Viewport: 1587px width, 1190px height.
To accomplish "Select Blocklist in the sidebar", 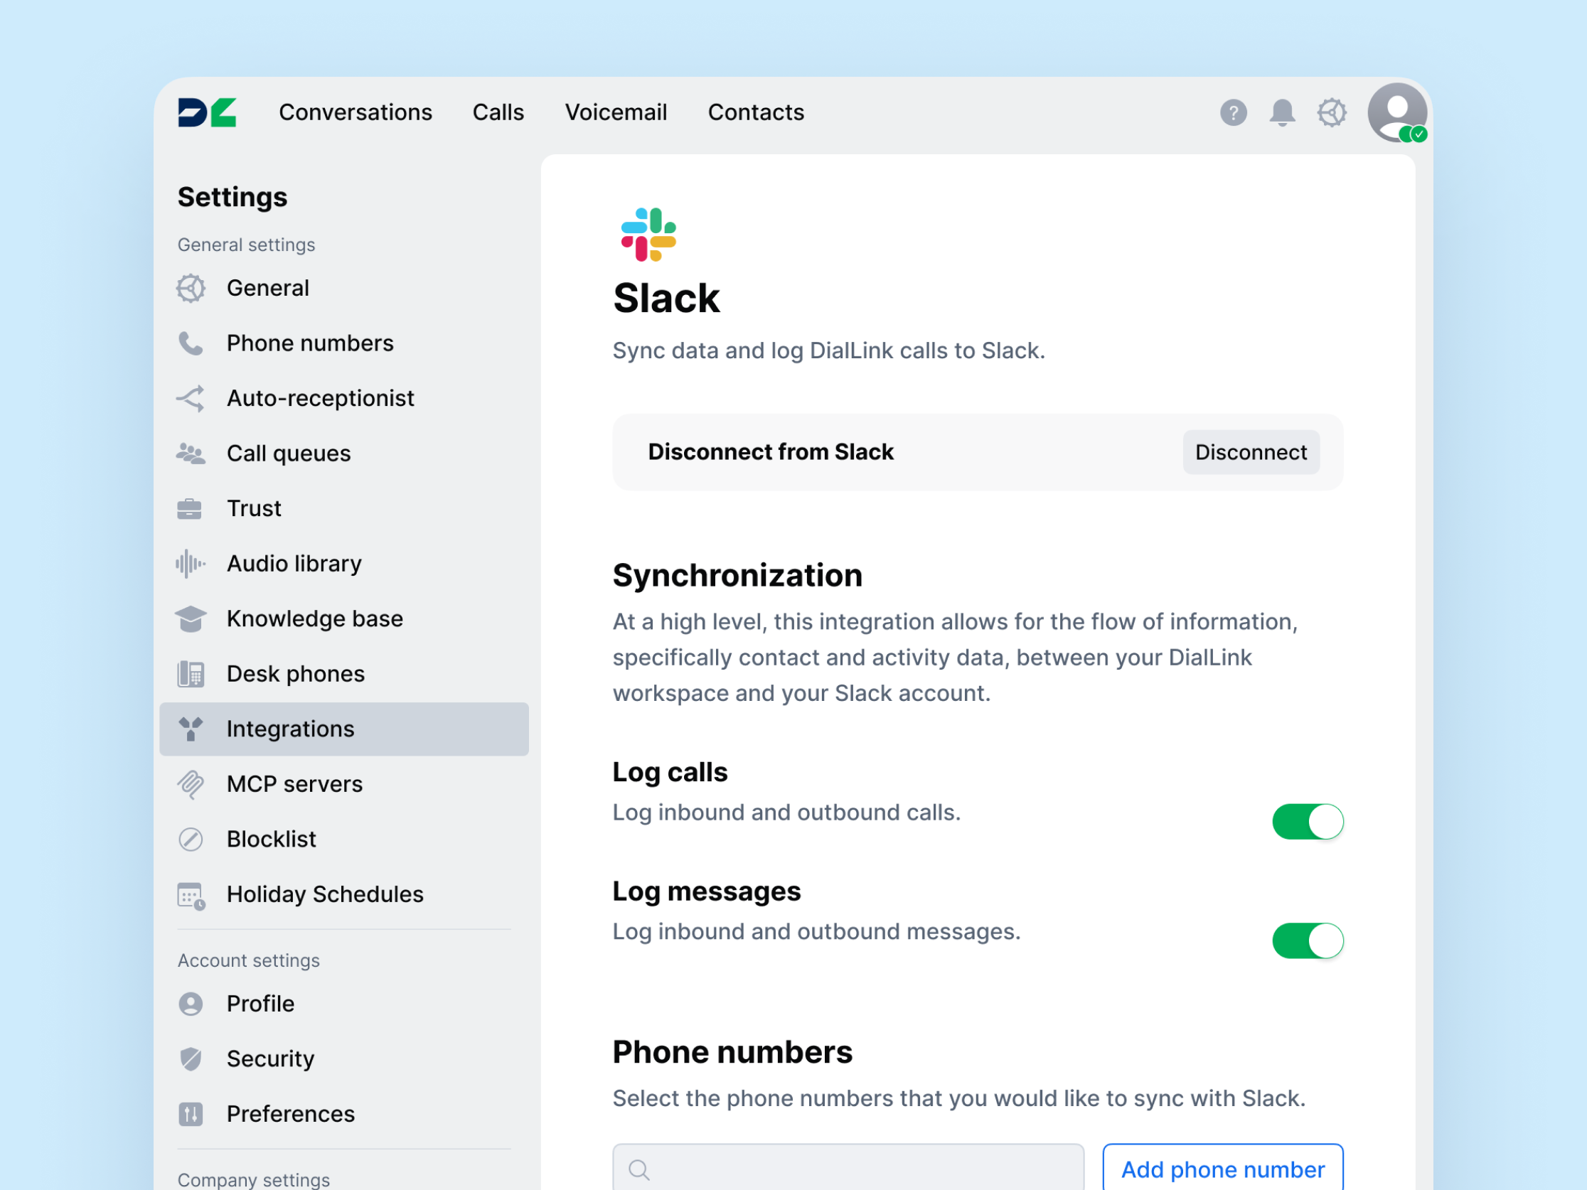I will pyautogui.click(x=271, y=840).
